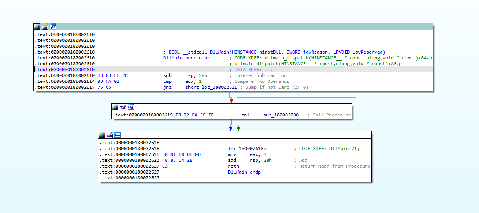Click edit icon on loc_18000261E block
Viewport: 479px width, 213px height.
click(110, 135)
